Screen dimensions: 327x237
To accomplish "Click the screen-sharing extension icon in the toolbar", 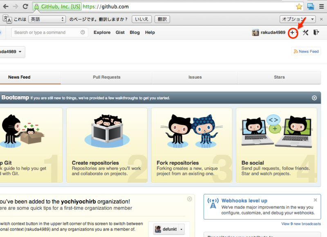I will (x=311, y=7).
